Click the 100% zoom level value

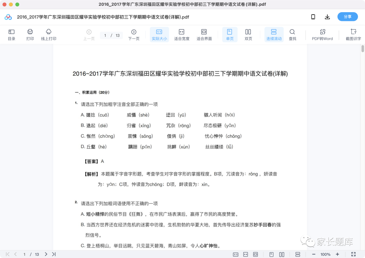click(325, 255)
